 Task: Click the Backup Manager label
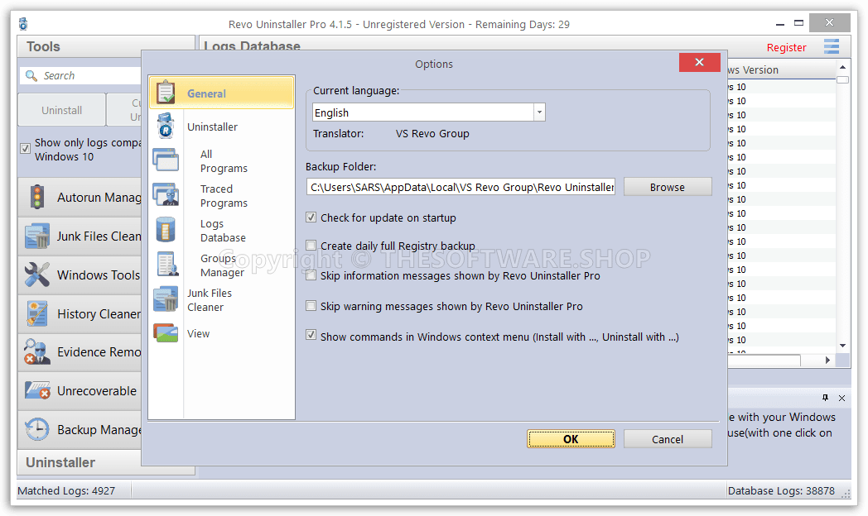pos(99,429)
